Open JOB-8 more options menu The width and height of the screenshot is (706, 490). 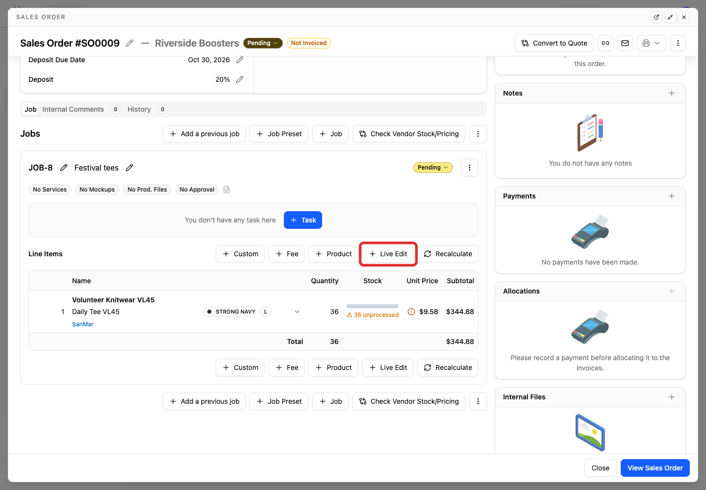tap(470, 168)
